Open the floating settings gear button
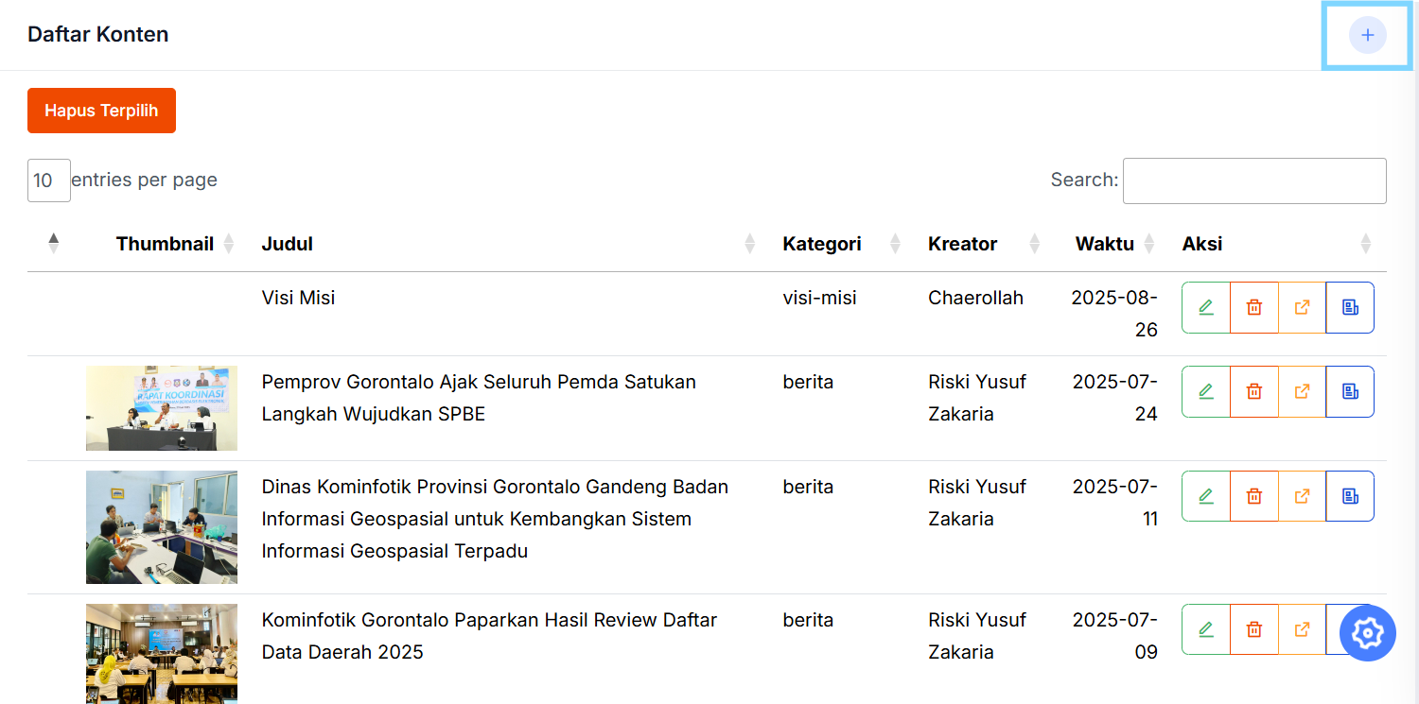This screenshot has height=704, width=1419. 1368,633
